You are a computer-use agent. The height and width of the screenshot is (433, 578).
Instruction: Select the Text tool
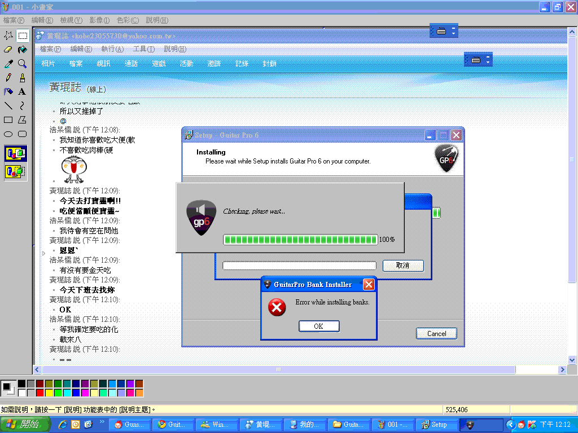[23, 91]
